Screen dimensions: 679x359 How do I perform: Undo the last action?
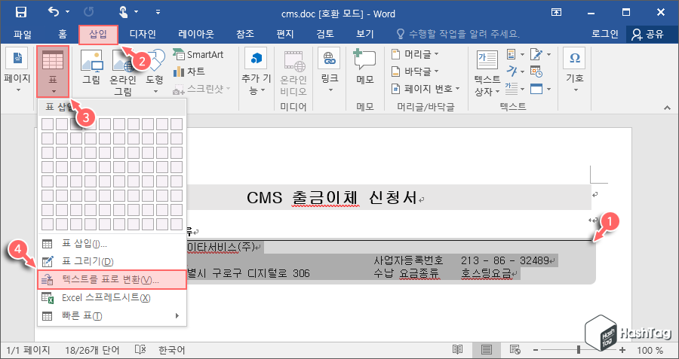pyautogui.click(x=54, y=13)
